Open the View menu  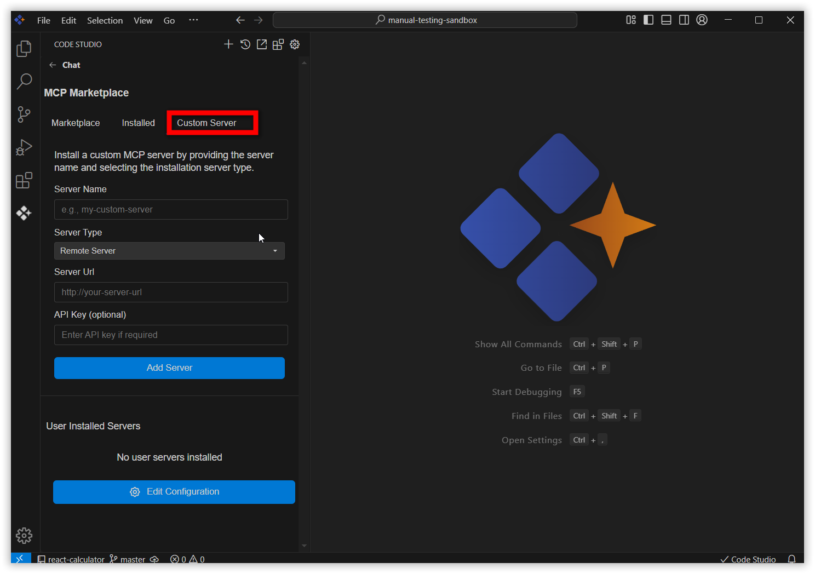[143, 20]
